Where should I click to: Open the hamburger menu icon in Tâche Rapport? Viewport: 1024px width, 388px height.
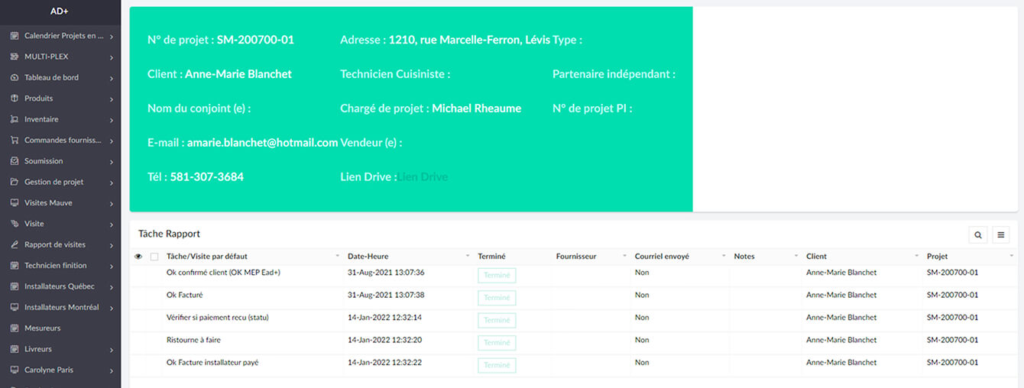(x=1001, y=234)
